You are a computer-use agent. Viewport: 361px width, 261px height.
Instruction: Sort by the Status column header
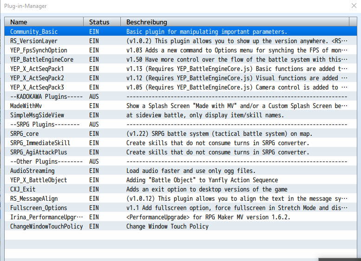[102, 22]
